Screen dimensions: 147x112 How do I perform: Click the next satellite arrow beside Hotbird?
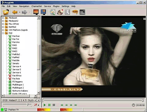(x=39, y=100)
